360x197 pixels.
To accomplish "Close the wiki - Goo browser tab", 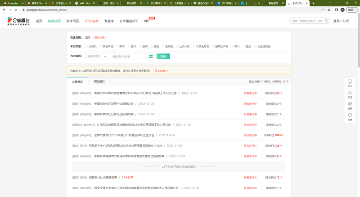I will (94, 3).
